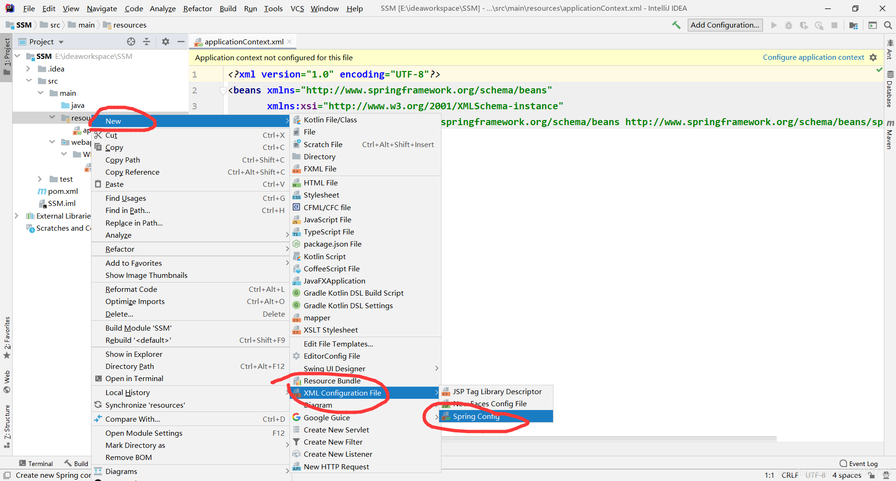Open the Maven tool window
This screenshot has height=481, width=896.
pyautogui.click(x=890, y=134)
